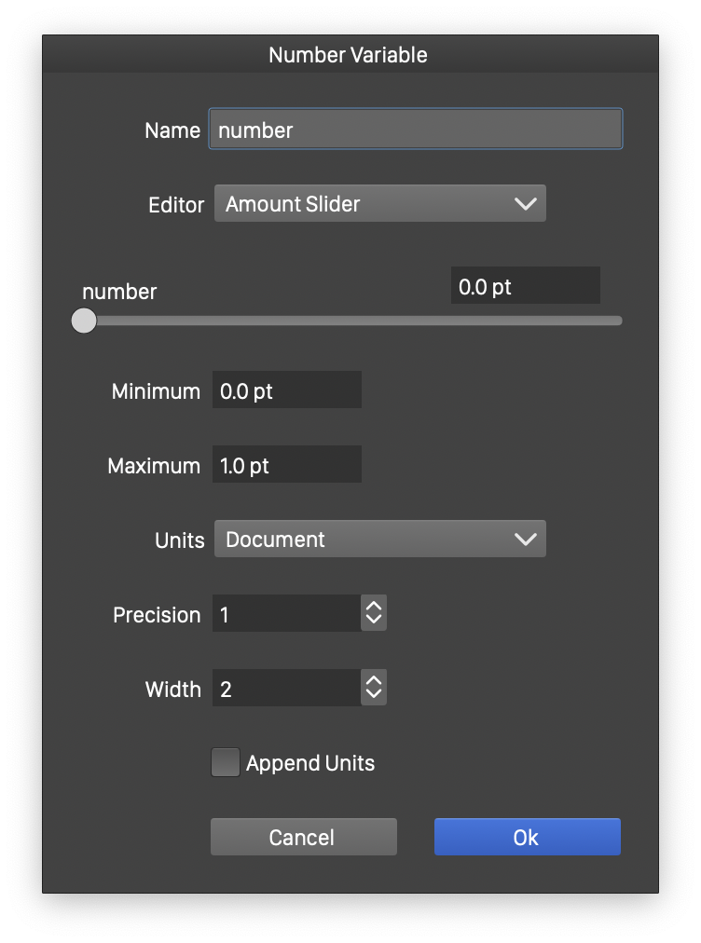Click the number label above the slider
The width and height of the screenshot is (701, 943).
(x=119, y=292)
